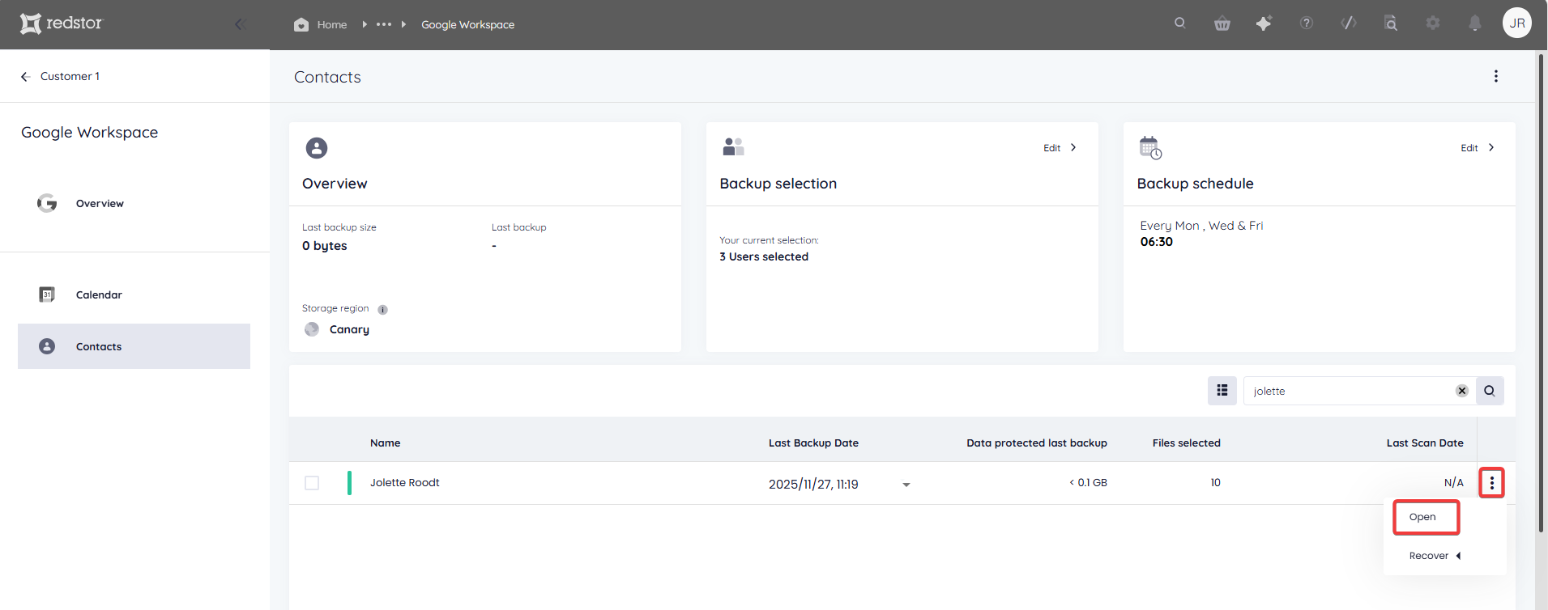1548x610 pixels.
Task: Click the Storage region info icon
Action: (x=383, y=309)
